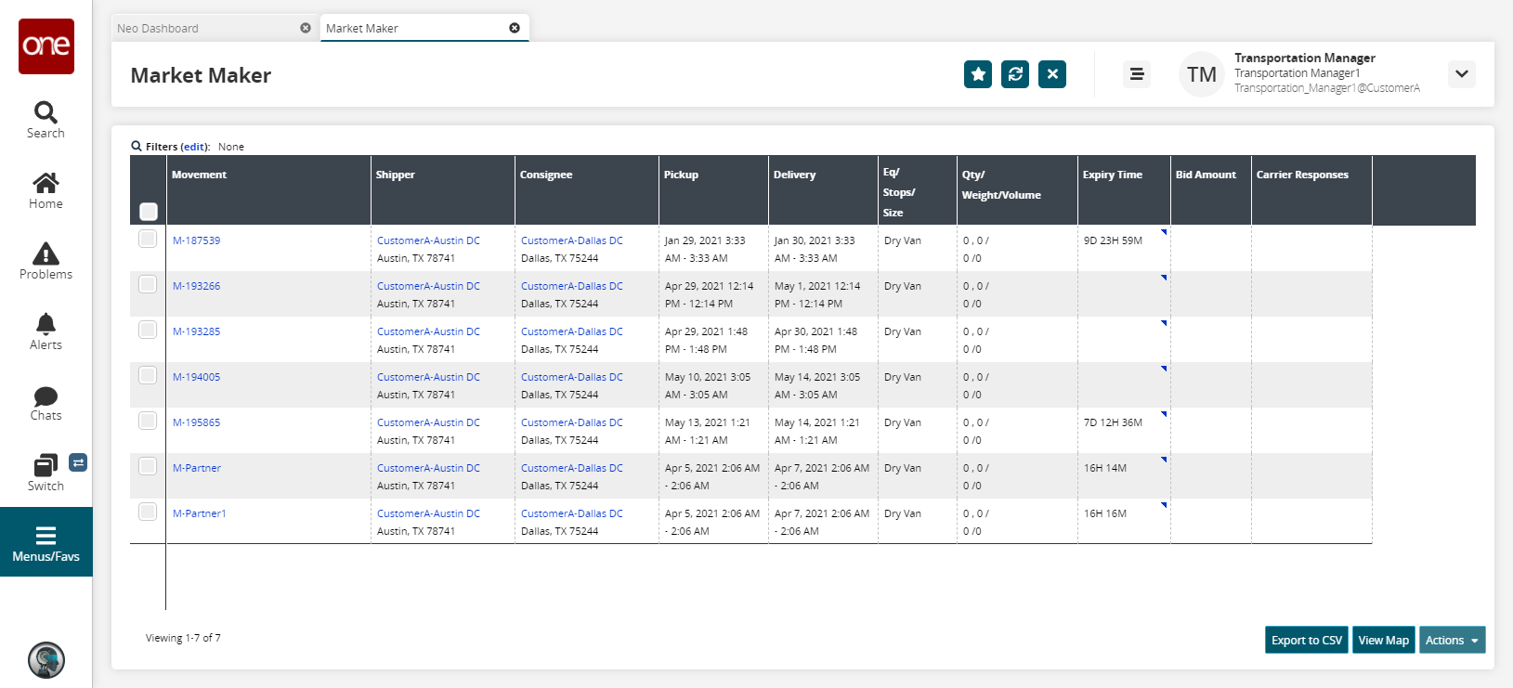Image resolution: width=1513 pixels, height=688 pixels.
Task: Open movement link M-195865
Action: coord(197,422)
